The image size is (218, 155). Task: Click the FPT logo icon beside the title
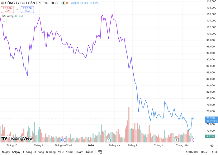click(2, 3)
